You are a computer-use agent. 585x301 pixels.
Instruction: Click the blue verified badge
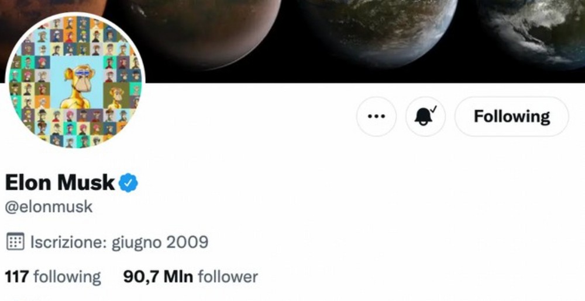[x=128, y=183]
